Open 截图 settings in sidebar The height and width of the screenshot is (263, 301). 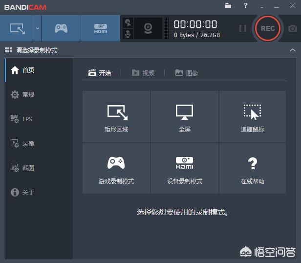(x=39, y=168)
